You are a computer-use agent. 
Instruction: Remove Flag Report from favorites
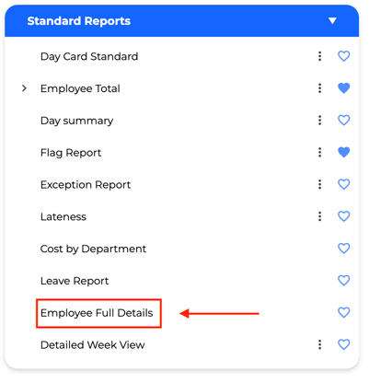click(x=343, y=152)
